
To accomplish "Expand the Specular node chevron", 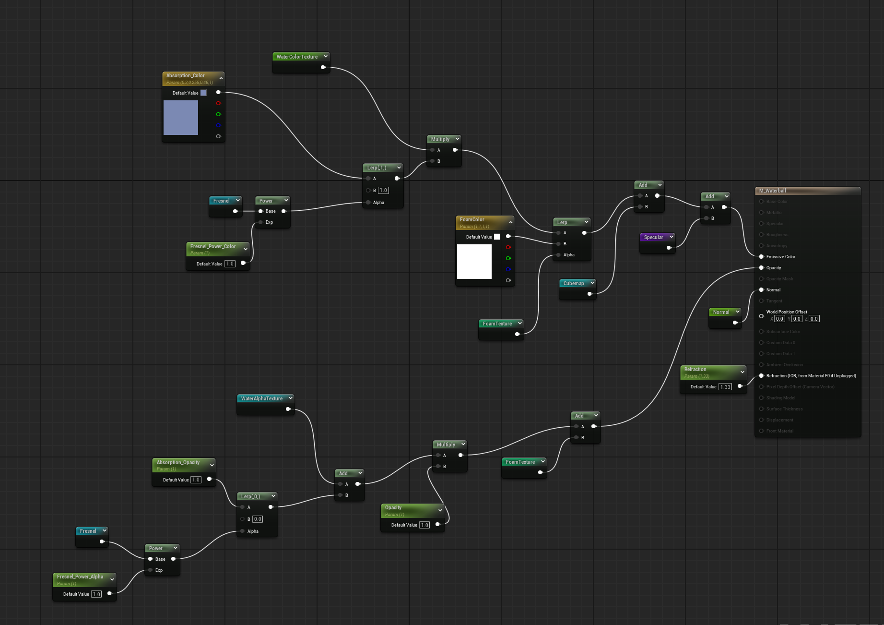I will click(x=672, y=237).
